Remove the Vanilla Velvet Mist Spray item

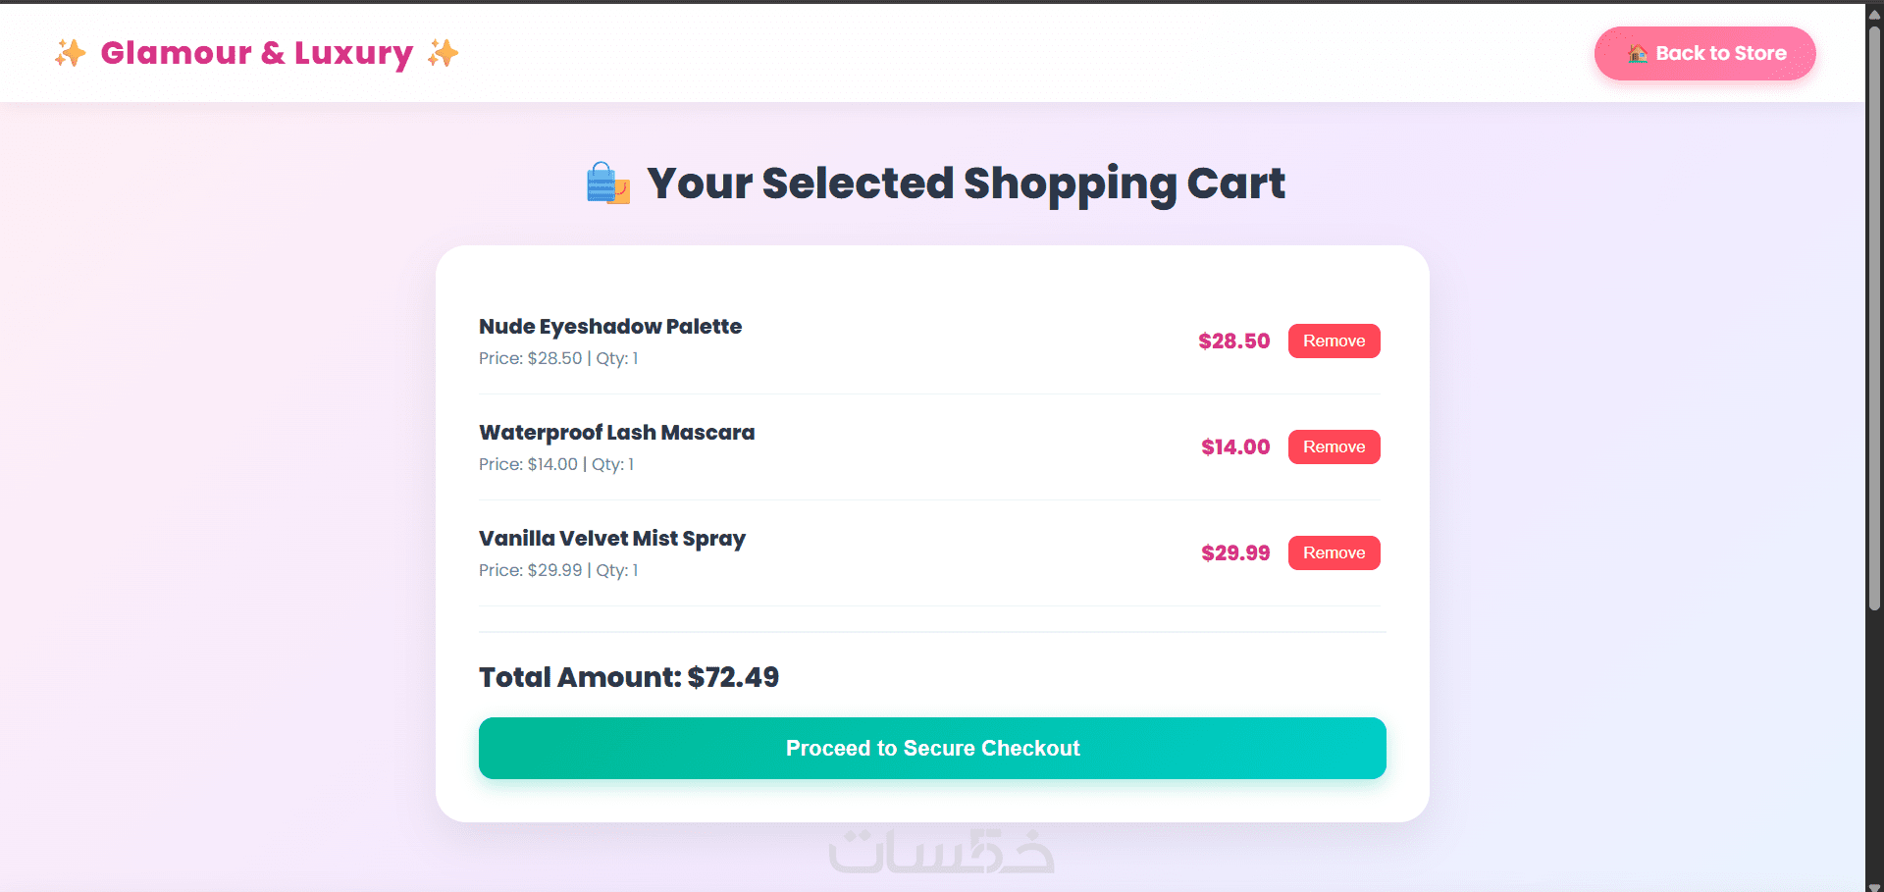pos(1334,552)
